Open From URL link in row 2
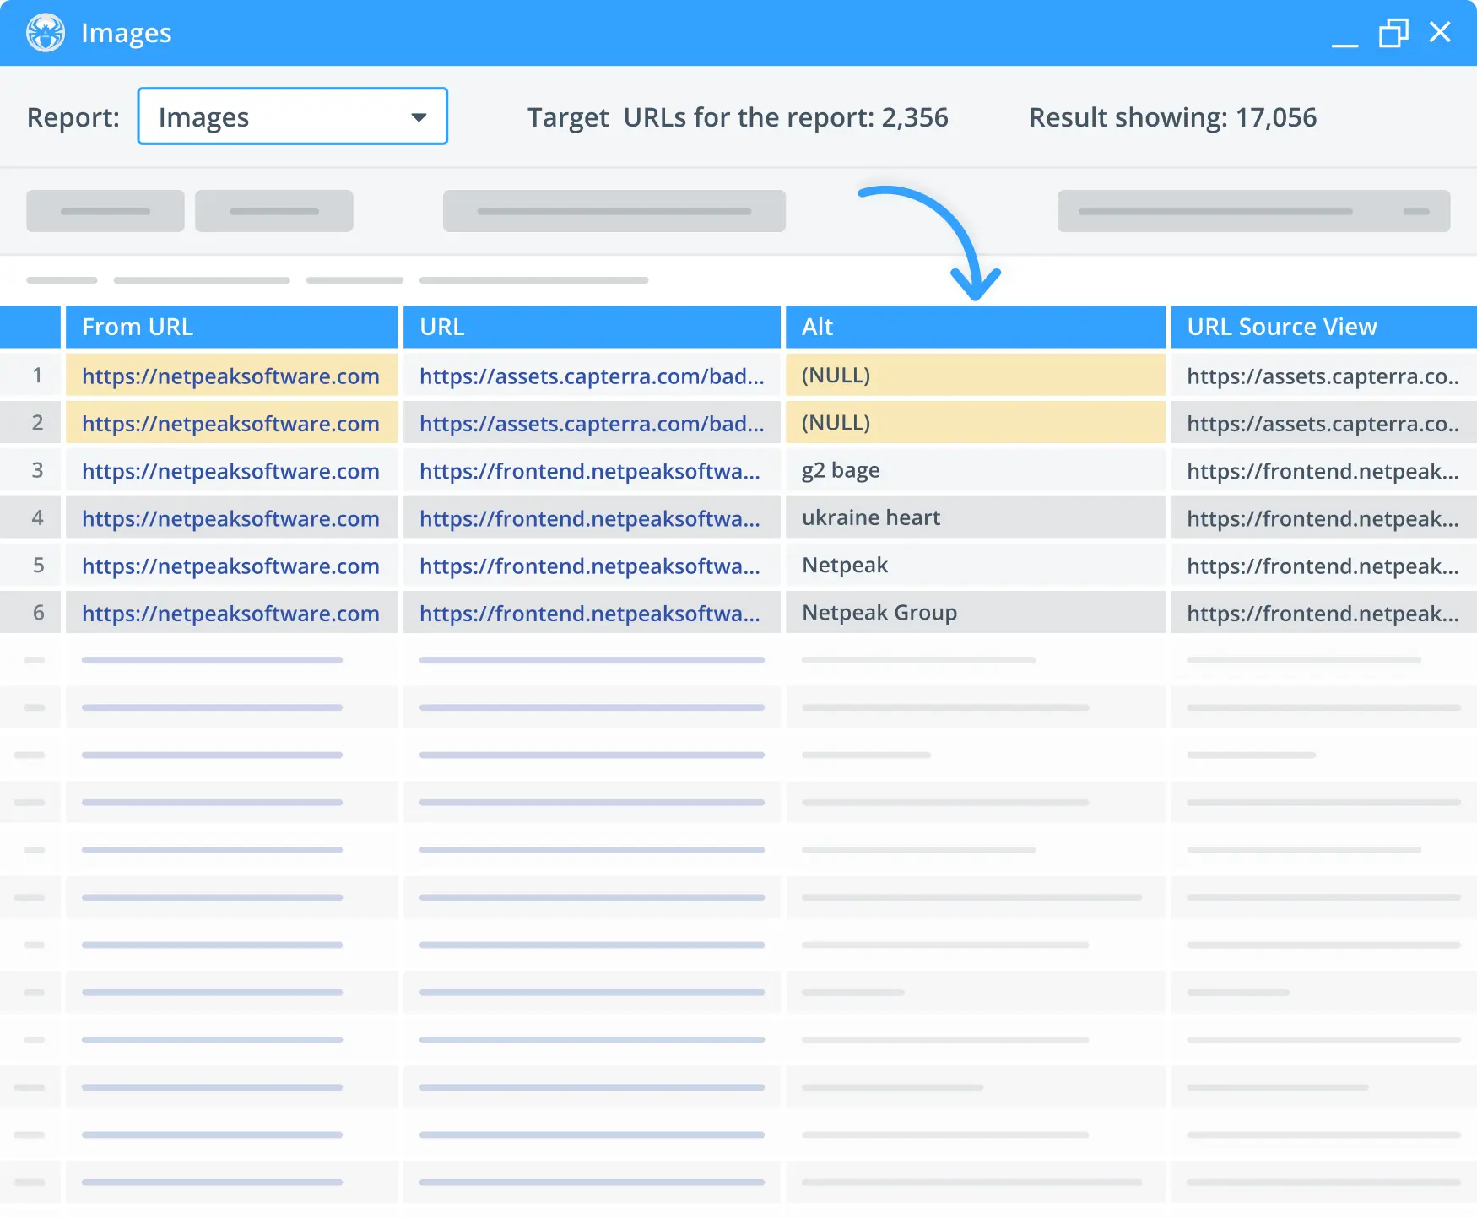The height and width of the screenshot is (1218, 1477). (x=230, y=423)
